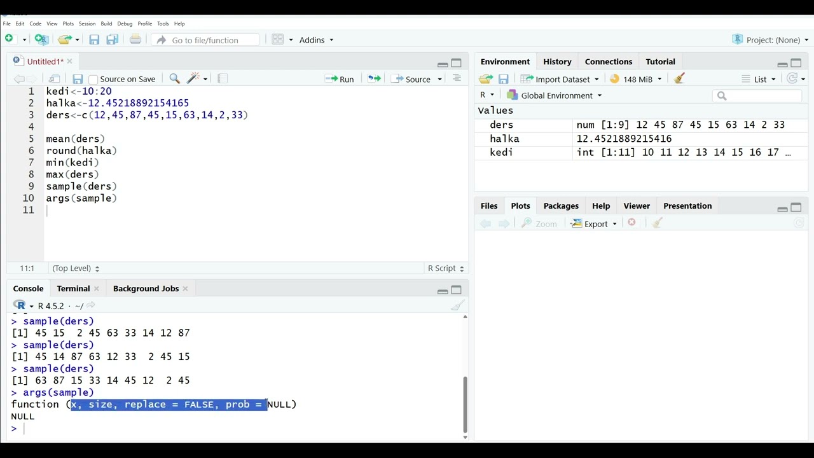
Task: Remove current plot red X
Action: [x=631, y=223]
